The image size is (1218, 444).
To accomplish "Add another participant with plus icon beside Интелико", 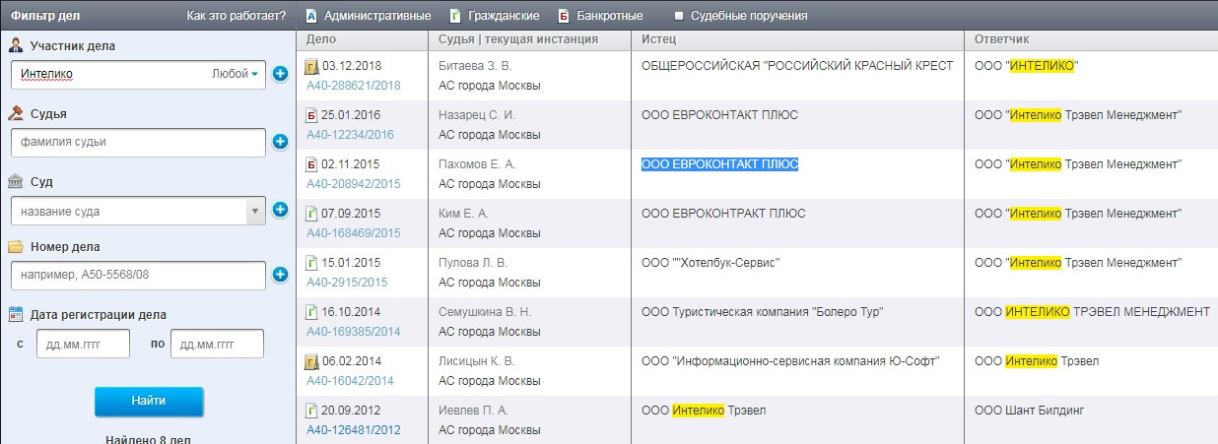I will (x=280, y=74).
